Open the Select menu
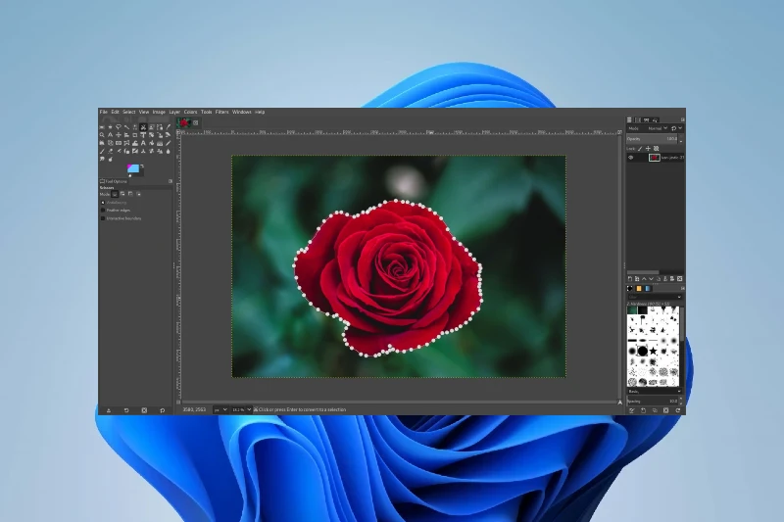The image size is (784, 522). pyautogui.click(x=129, y=112)
